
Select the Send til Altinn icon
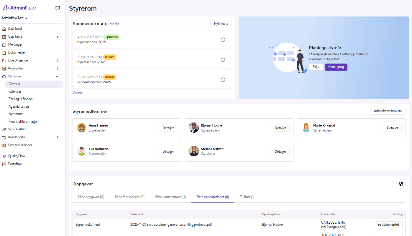[x=4, y=129]
